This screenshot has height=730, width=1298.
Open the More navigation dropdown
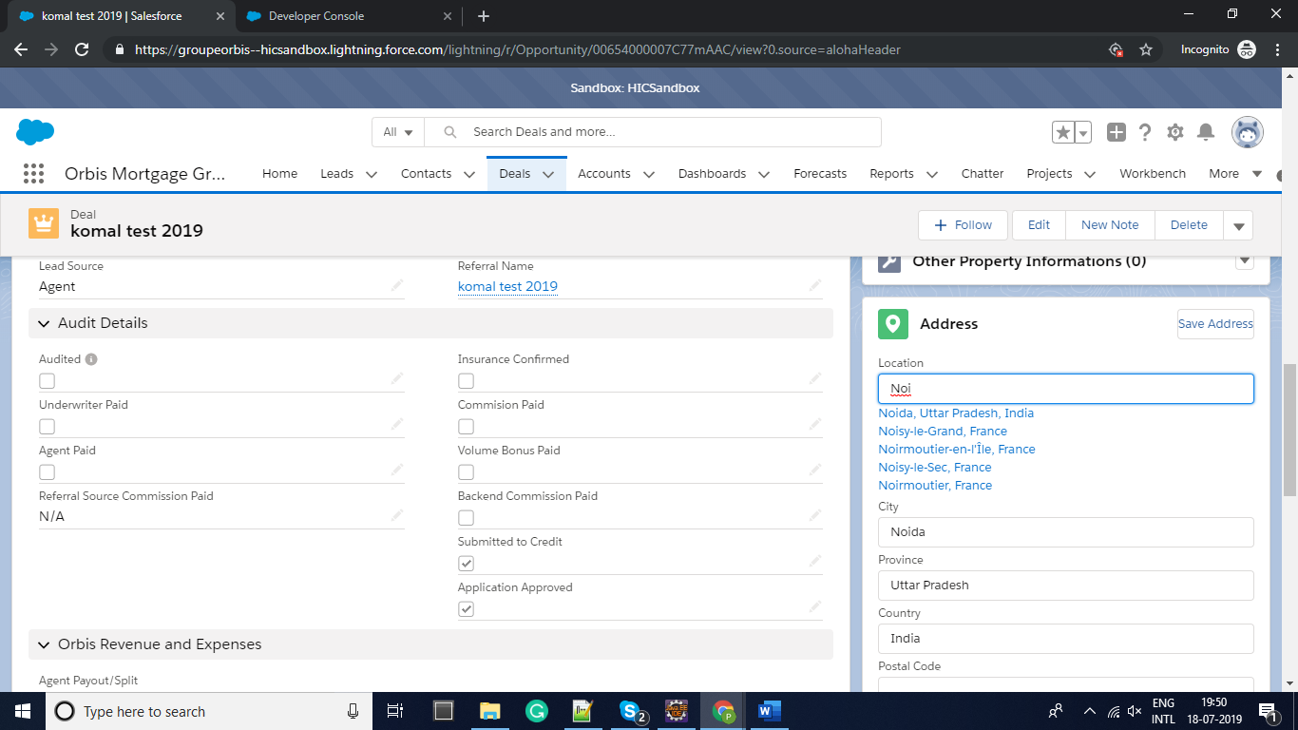[x=1235, y=174]
